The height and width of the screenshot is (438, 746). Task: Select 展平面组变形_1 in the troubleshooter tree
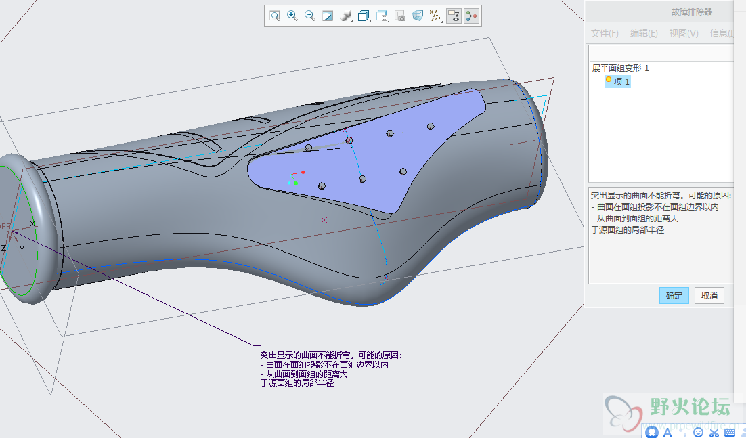(621, 68)
